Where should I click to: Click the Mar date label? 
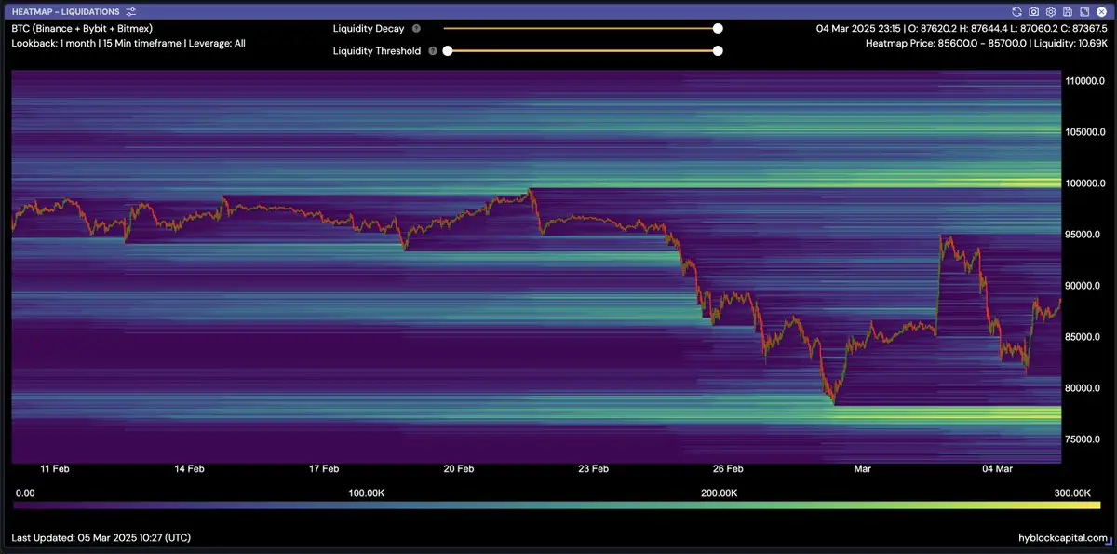pos(862,470)
